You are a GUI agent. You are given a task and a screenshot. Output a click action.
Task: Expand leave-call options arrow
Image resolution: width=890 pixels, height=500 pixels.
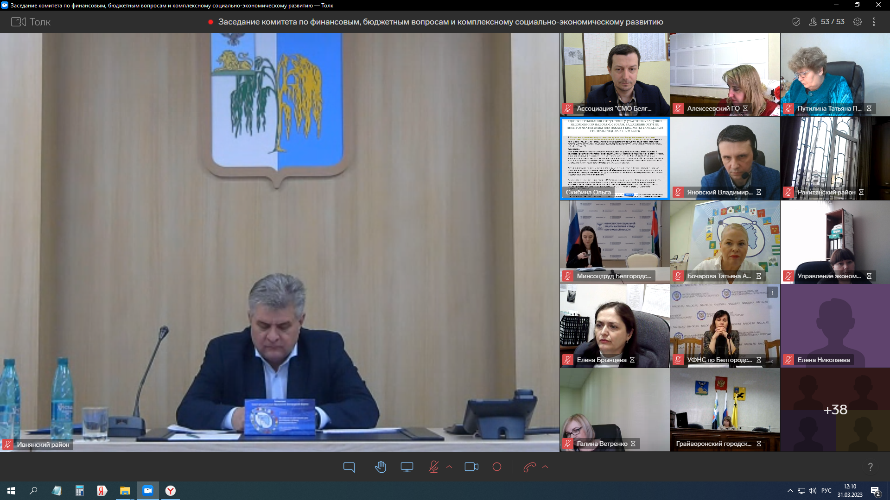[545, 467]
